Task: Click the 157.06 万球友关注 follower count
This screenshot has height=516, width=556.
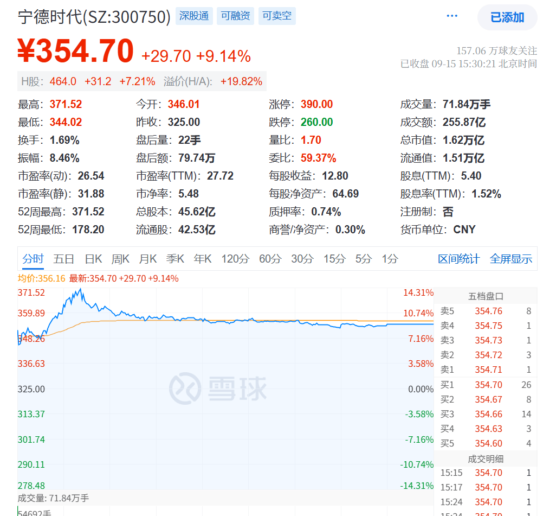Action: 496,51
